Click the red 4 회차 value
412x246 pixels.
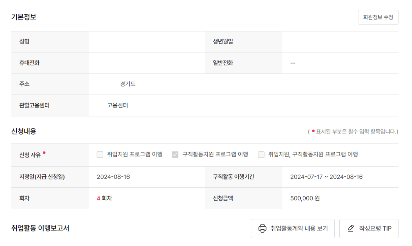104,198
